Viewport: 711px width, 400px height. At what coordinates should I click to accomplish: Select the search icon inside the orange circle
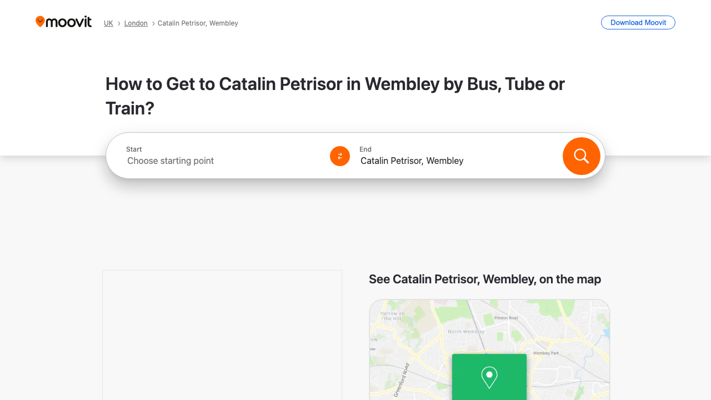(581, 156)
